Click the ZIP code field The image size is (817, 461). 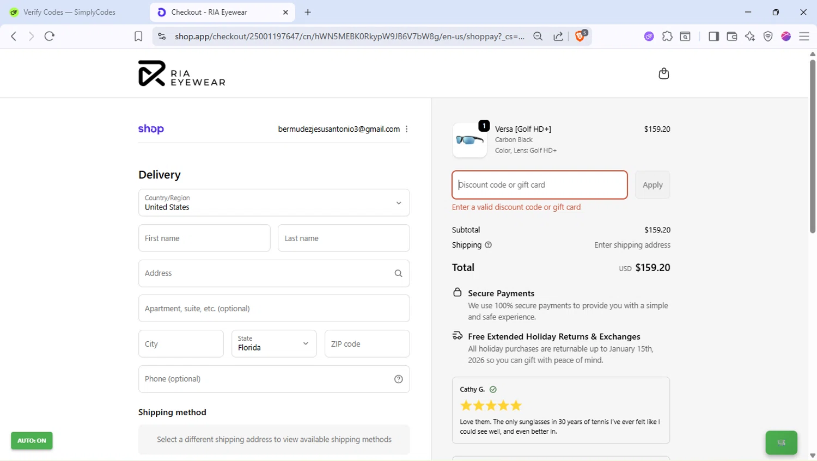(367, 343)
